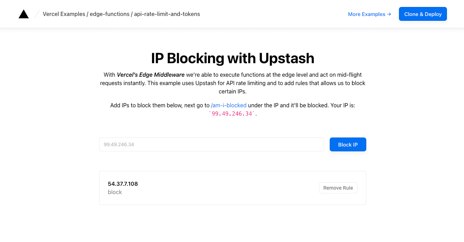Screen dimensions: 464x242
Task: Select the blocked IP entry 54.37.7.108
Action: pos(123,184)
